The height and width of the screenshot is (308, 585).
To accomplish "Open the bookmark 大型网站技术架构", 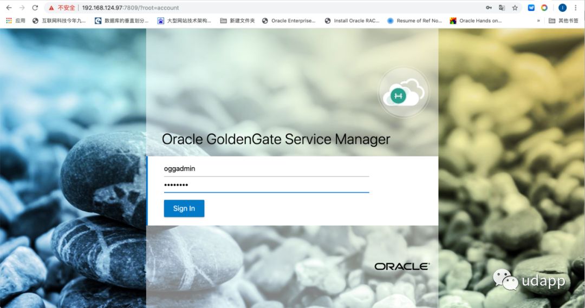I will (x=184, y=21).
